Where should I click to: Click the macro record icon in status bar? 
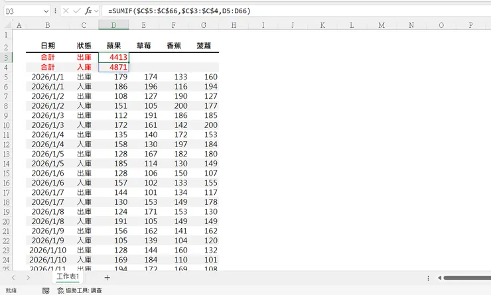[x=46, y=290]
